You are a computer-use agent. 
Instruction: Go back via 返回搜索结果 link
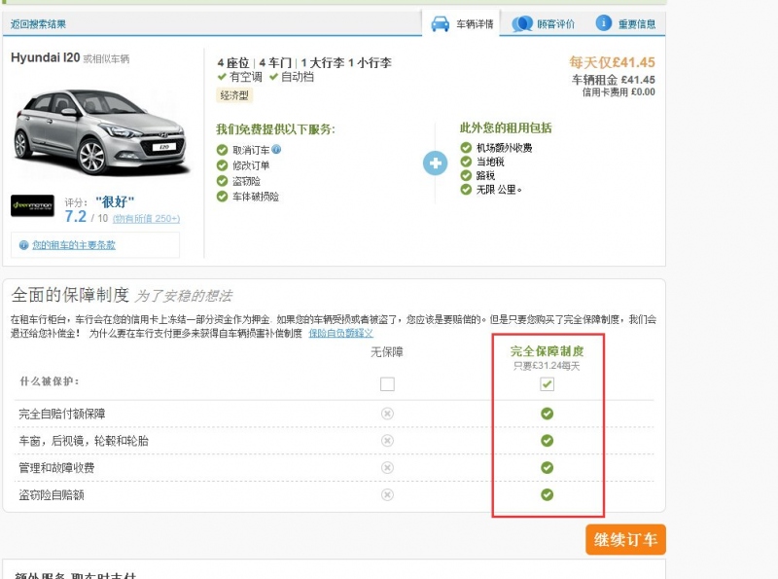(x=39, y=24)
